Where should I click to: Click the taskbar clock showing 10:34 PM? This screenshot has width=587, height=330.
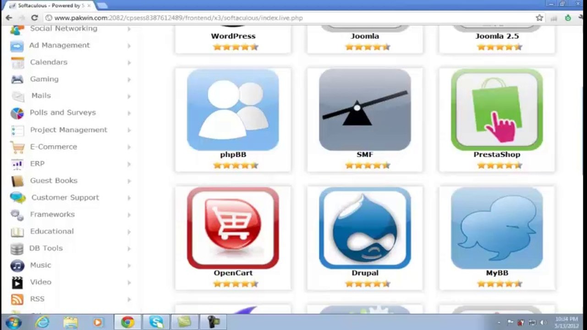tap(566, 322)
